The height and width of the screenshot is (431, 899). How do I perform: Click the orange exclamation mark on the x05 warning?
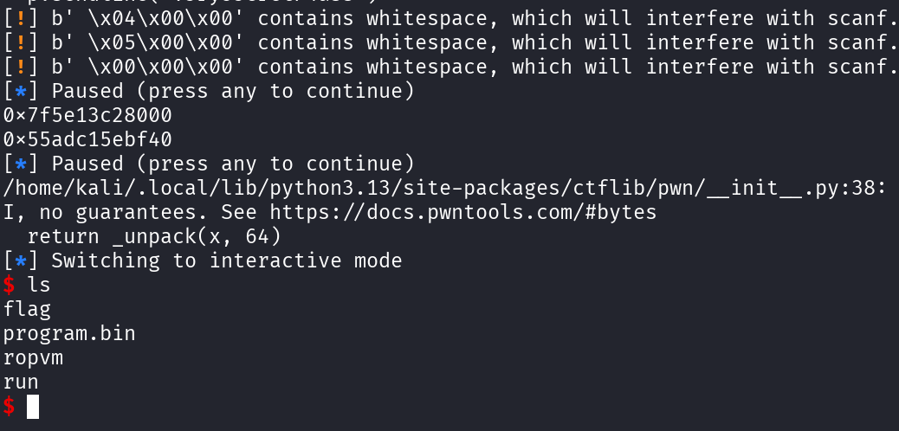click(21, 43)
